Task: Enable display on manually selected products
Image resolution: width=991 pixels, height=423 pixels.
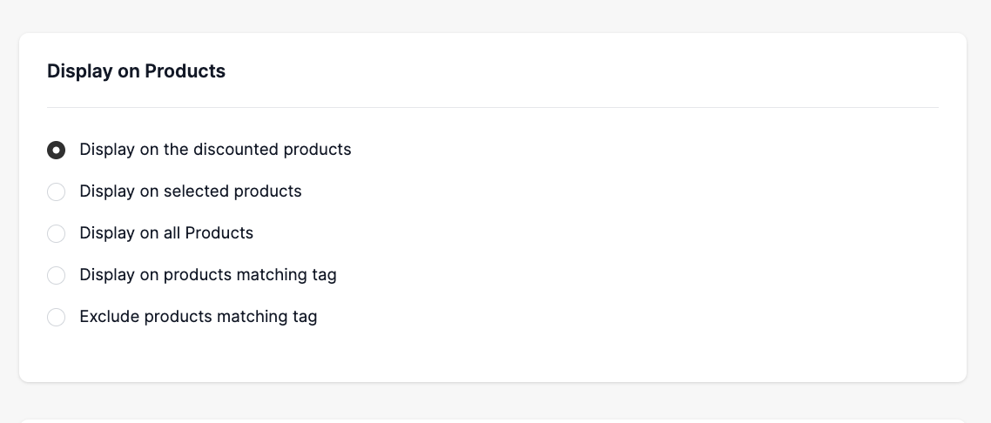Action: [x=56, y=191]
